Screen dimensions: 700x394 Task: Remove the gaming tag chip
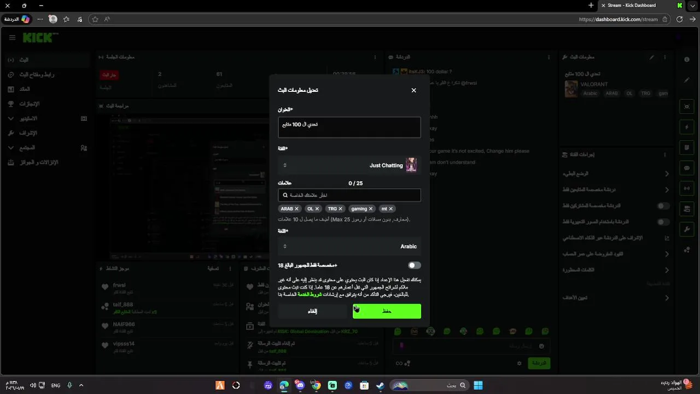point(370,208)
